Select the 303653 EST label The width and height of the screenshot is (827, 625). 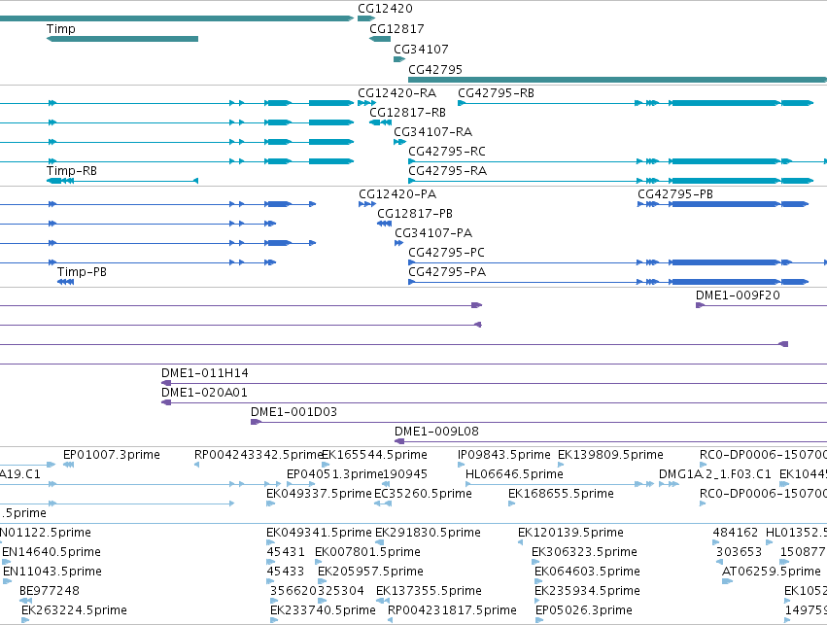click(739, 553)
